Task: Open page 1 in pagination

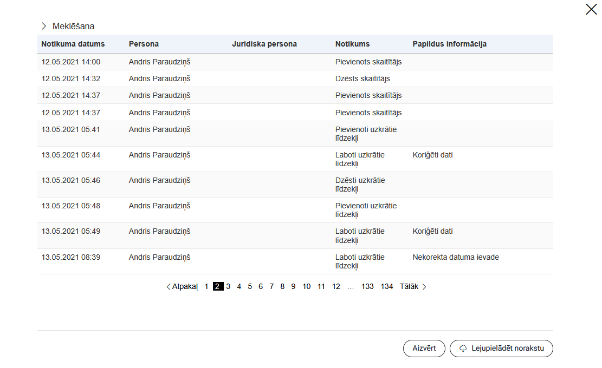Action: pos(206,287)
